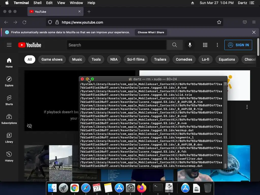Open video options three-dot menu beside ad

click(x=247, y=107)
